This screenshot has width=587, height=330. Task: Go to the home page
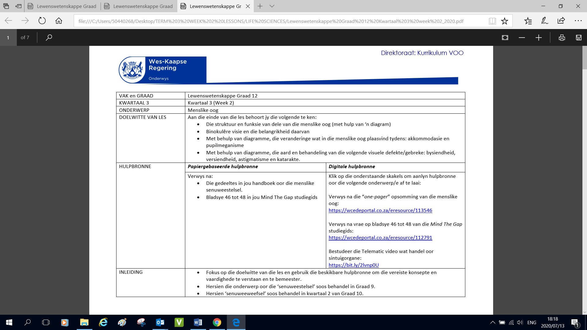(x=59, y=21)
